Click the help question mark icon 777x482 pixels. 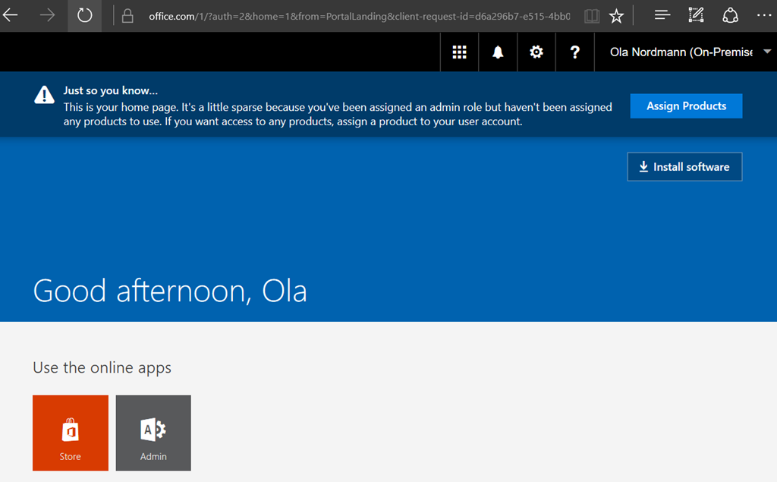(575, 52)
